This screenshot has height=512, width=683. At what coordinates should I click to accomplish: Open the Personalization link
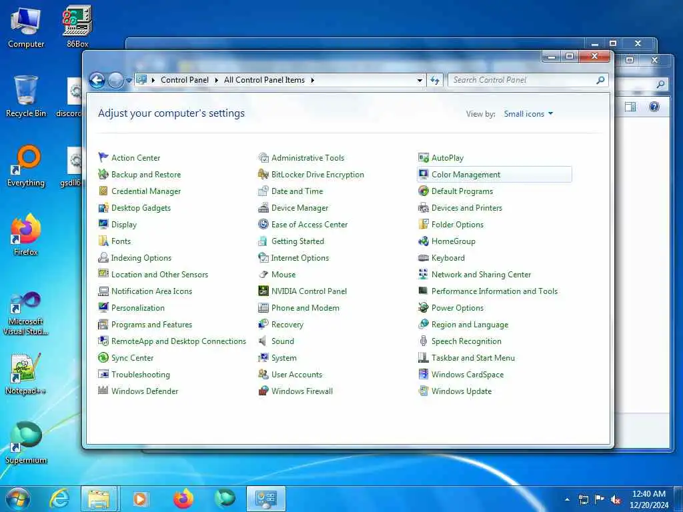[x=137, y=308]
